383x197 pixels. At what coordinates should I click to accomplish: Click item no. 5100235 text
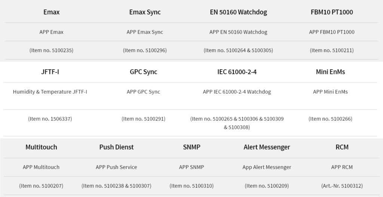point(51,51)
